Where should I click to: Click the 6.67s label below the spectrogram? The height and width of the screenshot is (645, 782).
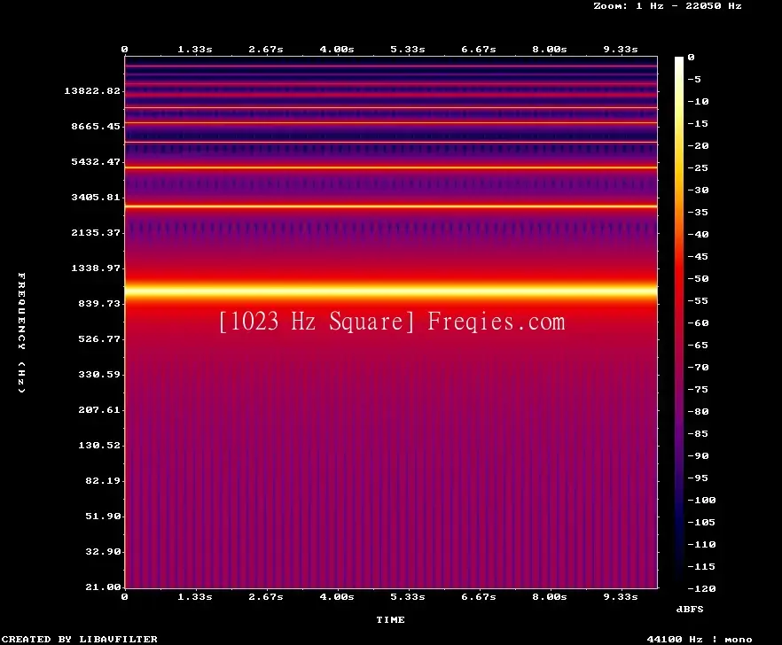coord(478,596)
